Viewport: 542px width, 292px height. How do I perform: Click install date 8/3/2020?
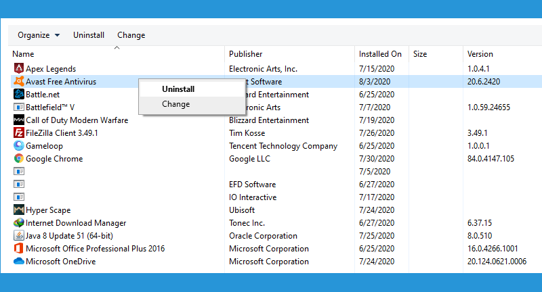(x=375, y=82)
